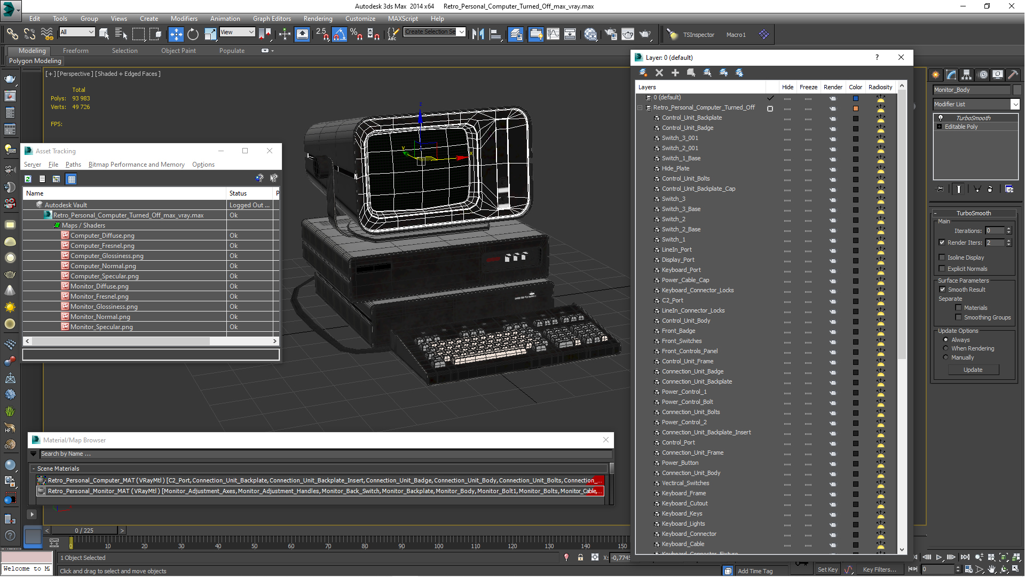The image size is (1025, 577).
Task: Open Bitmap Performance and Memory menu
Action: click(x=136, y=165)
